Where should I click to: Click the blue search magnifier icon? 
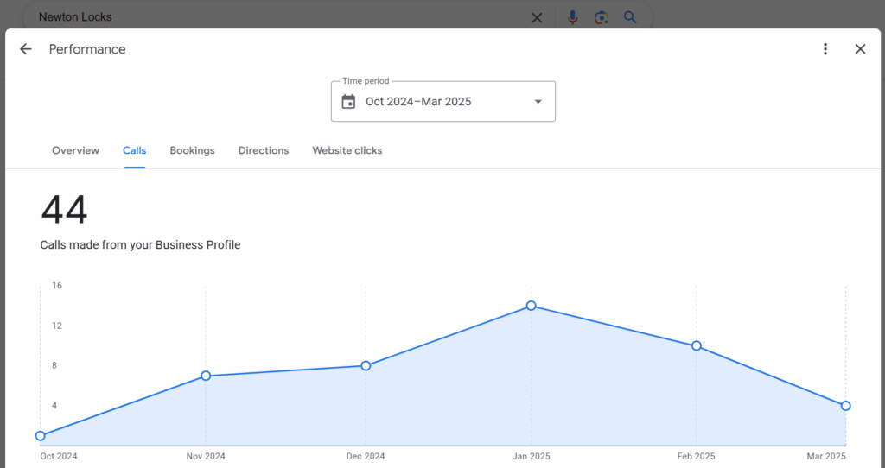click(x=630, y=17)
